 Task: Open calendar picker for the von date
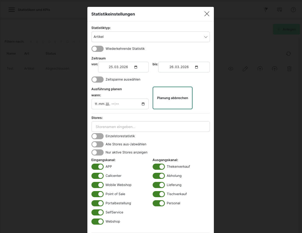(136, 67)
